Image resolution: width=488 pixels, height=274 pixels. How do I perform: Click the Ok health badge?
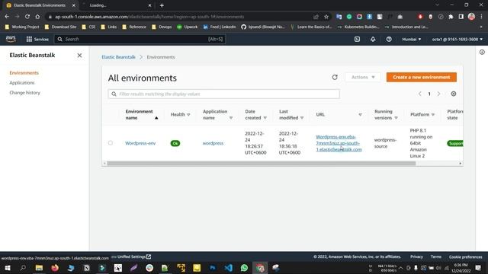point(175,143)
